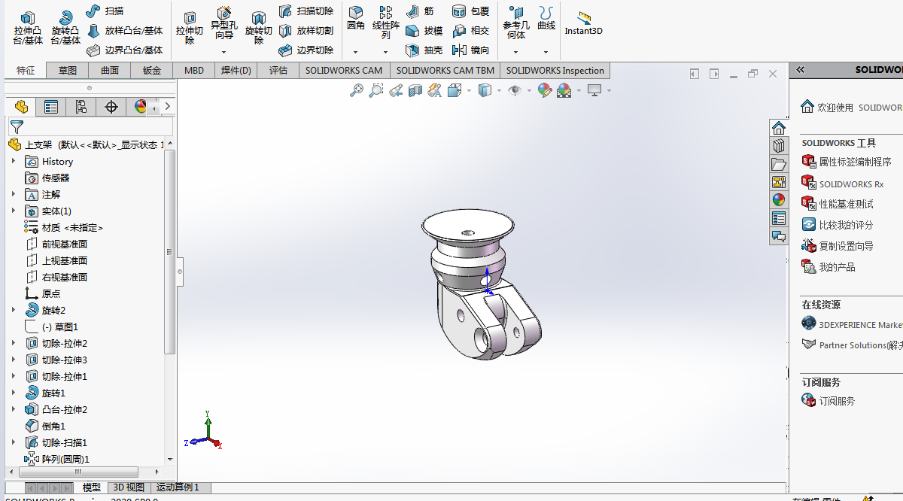Collapse the task pane with double chevron
This screenshot has height=501, width=903.
(800, 69)
